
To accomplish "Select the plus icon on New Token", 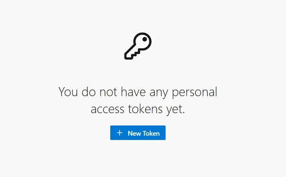I will (x=119, y=133).
